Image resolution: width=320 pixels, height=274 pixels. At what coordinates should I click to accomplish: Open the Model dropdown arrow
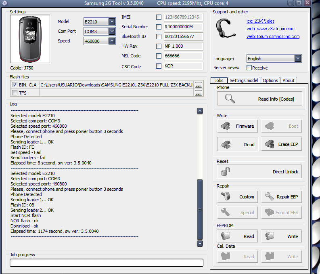pos(112,21)
